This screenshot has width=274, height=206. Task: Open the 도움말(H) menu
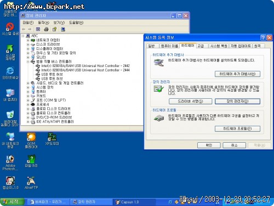76,23
